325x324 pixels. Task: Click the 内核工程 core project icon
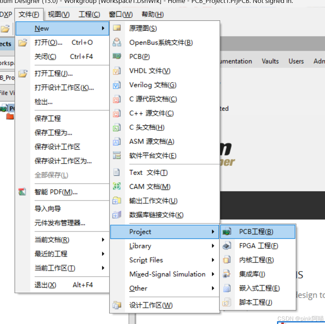click(227, 260)
